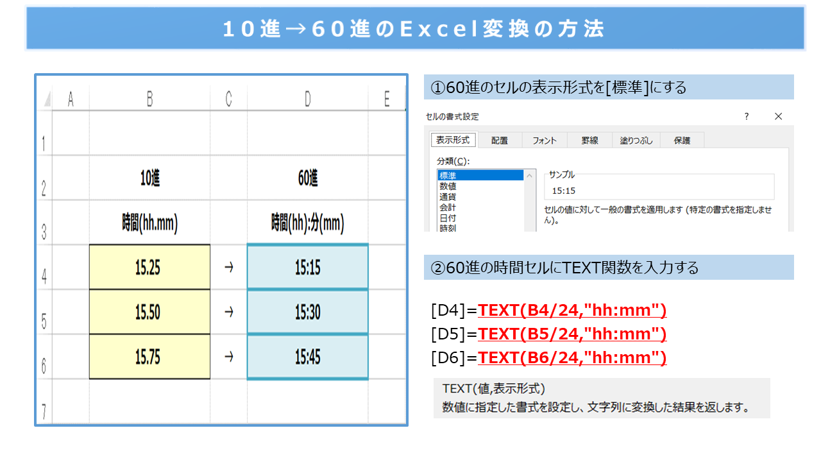Close the セルの書式設定 dialog
The width and height of the screenshot is (821, 462).
click(779, 116)
